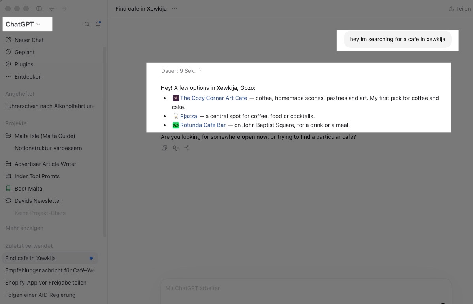The width and height of the screenshot is (473, 304).
Task: Open the Pjazza link
Action: click(x=188, y=116)
